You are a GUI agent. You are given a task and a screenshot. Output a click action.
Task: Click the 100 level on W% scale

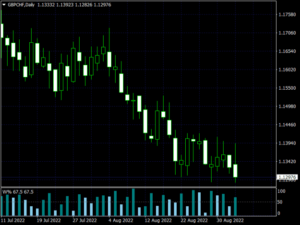pos(281,191)
